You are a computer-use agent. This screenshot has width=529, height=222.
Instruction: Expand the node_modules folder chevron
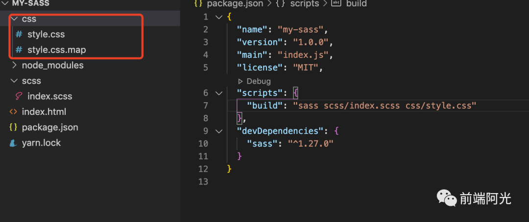coord(14,66)
